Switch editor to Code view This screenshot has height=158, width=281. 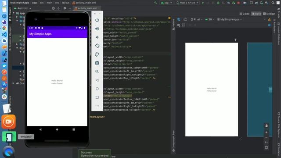tap(245, 14)
